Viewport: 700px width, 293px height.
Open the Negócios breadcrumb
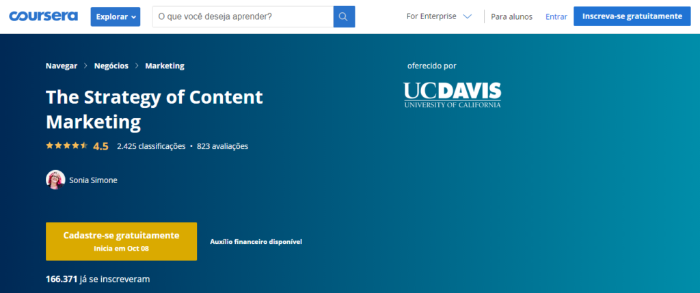tap(111, 66)
